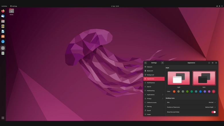Select the Light style thumbnail

pos(179,78)
